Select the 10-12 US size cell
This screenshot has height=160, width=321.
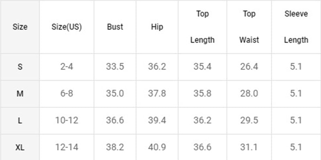(x=67, y=120)
